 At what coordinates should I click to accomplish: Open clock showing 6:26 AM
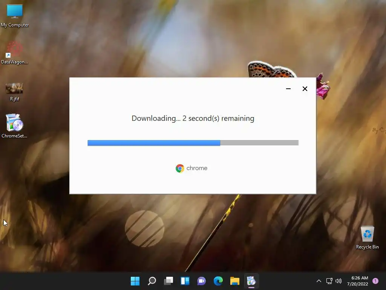[x=360, y=278]
